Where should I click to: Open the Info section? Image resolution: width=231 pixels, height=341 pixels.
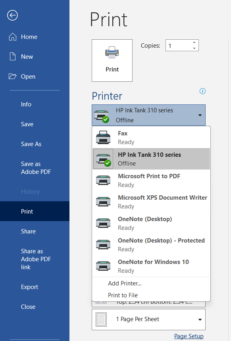26,104
